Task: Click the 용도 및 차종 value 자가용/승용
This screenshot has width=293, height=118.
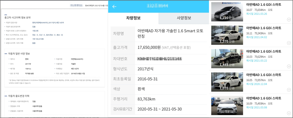Action: click(29, 73)
